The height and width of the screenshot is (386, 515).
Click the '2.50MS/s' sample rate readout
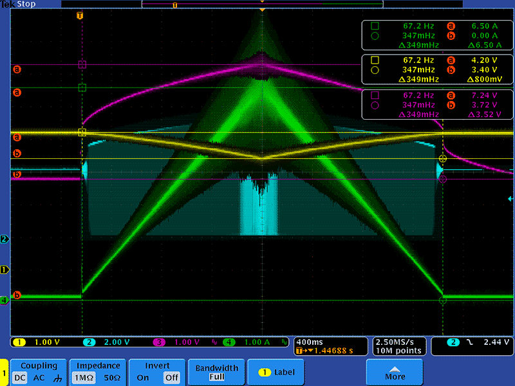[x=395, y=342]
